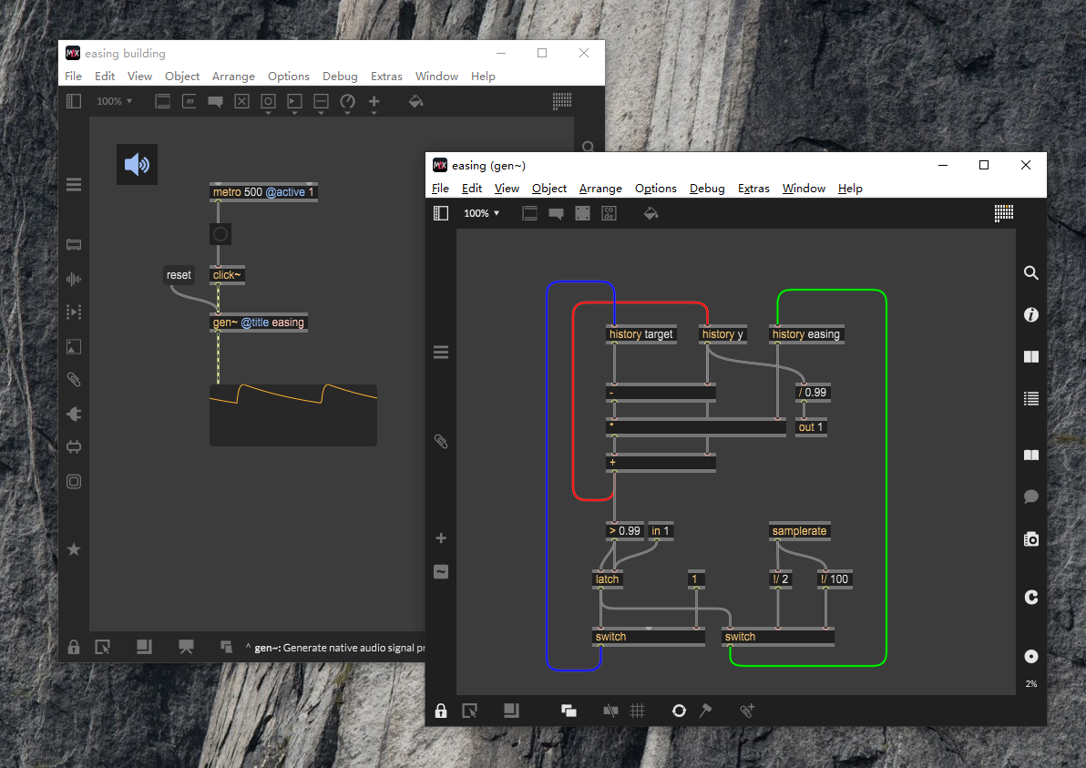
Task: Open the Debug menu in the gen~ window
Action: click(707, 189)
